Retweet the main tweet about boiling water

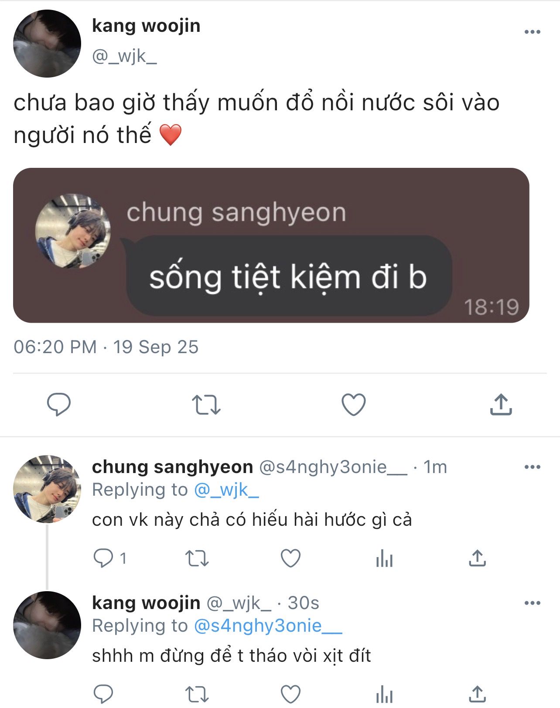click(206, 405)
